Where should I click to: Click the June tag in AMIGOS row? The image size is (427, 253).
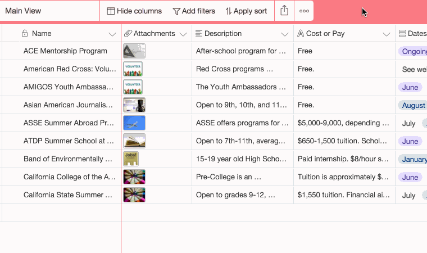point(410,87)
